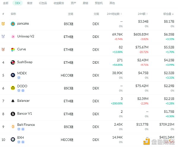Click the Balancer black logo icon
This screenshot has width=178, height=148.
pyautogui.click(x=13, y=101)
